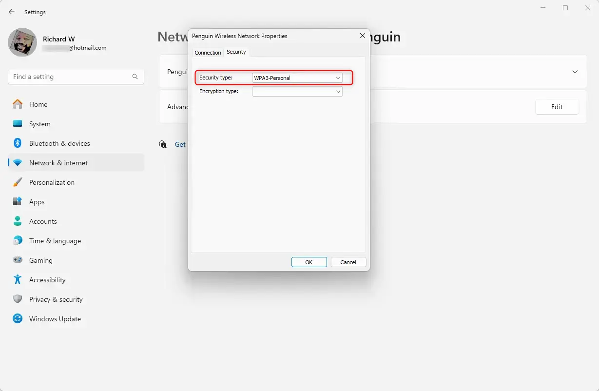The image size is (599, 391).
Task: Click the Find a setting search box
Action: coord(71,77)
